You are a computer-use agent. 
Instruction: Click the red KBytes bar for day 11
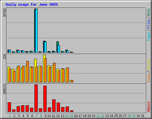coord(54,106)
